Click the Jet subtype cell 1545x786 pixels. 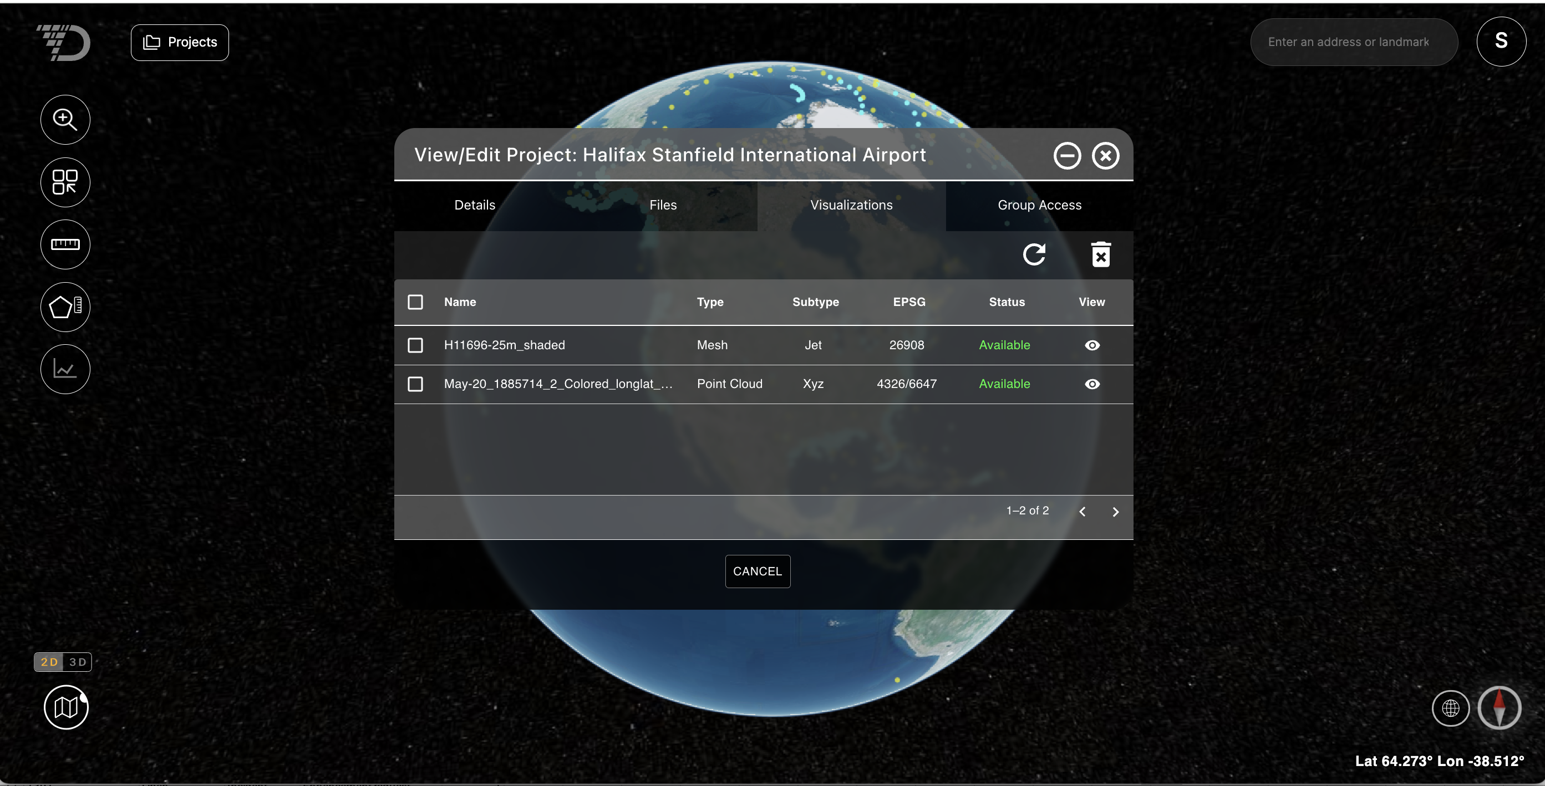point(814,345)
